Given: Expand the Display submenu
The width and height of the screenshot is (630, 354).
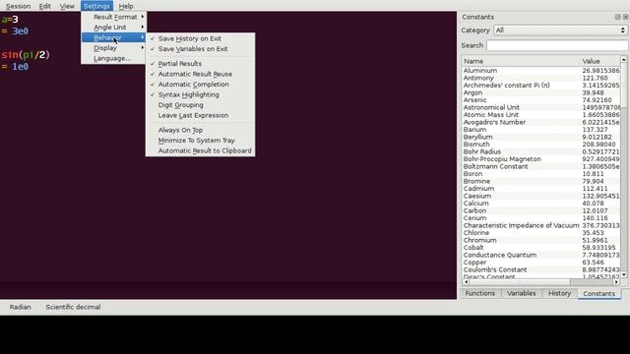Looking at the screenshot, I should (114, 48).
